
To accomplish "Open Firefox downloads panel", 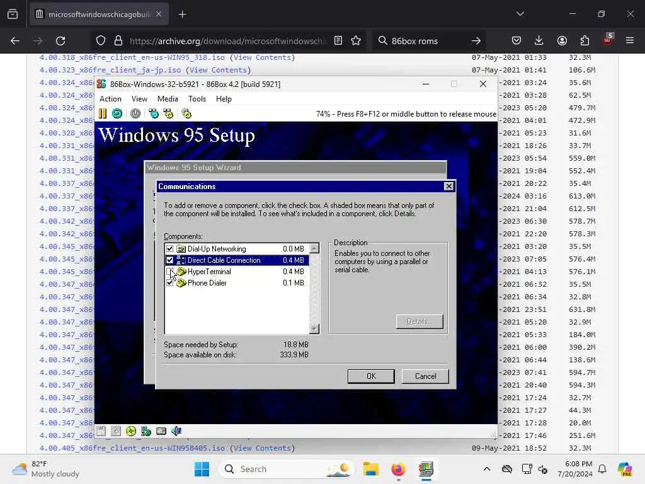I will pyautogui.click(x=539, y=40).
